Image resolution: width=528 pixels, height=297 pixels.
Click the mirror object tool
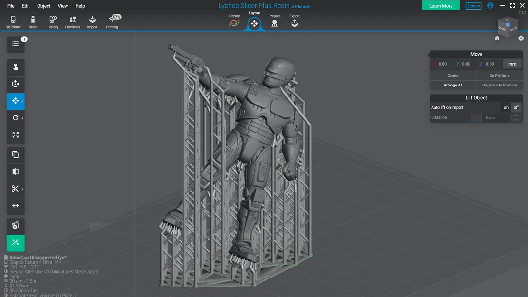coord(16,172)
